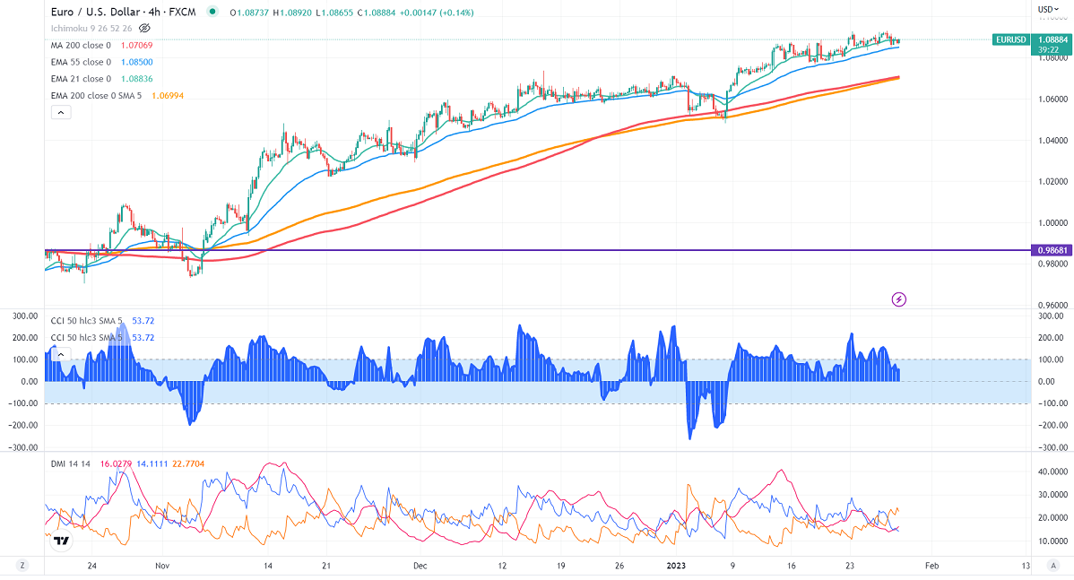This screenshot has width=1074, height=580.
Task: Click the EURUSD price scale label
Action: coord(1010,39)
